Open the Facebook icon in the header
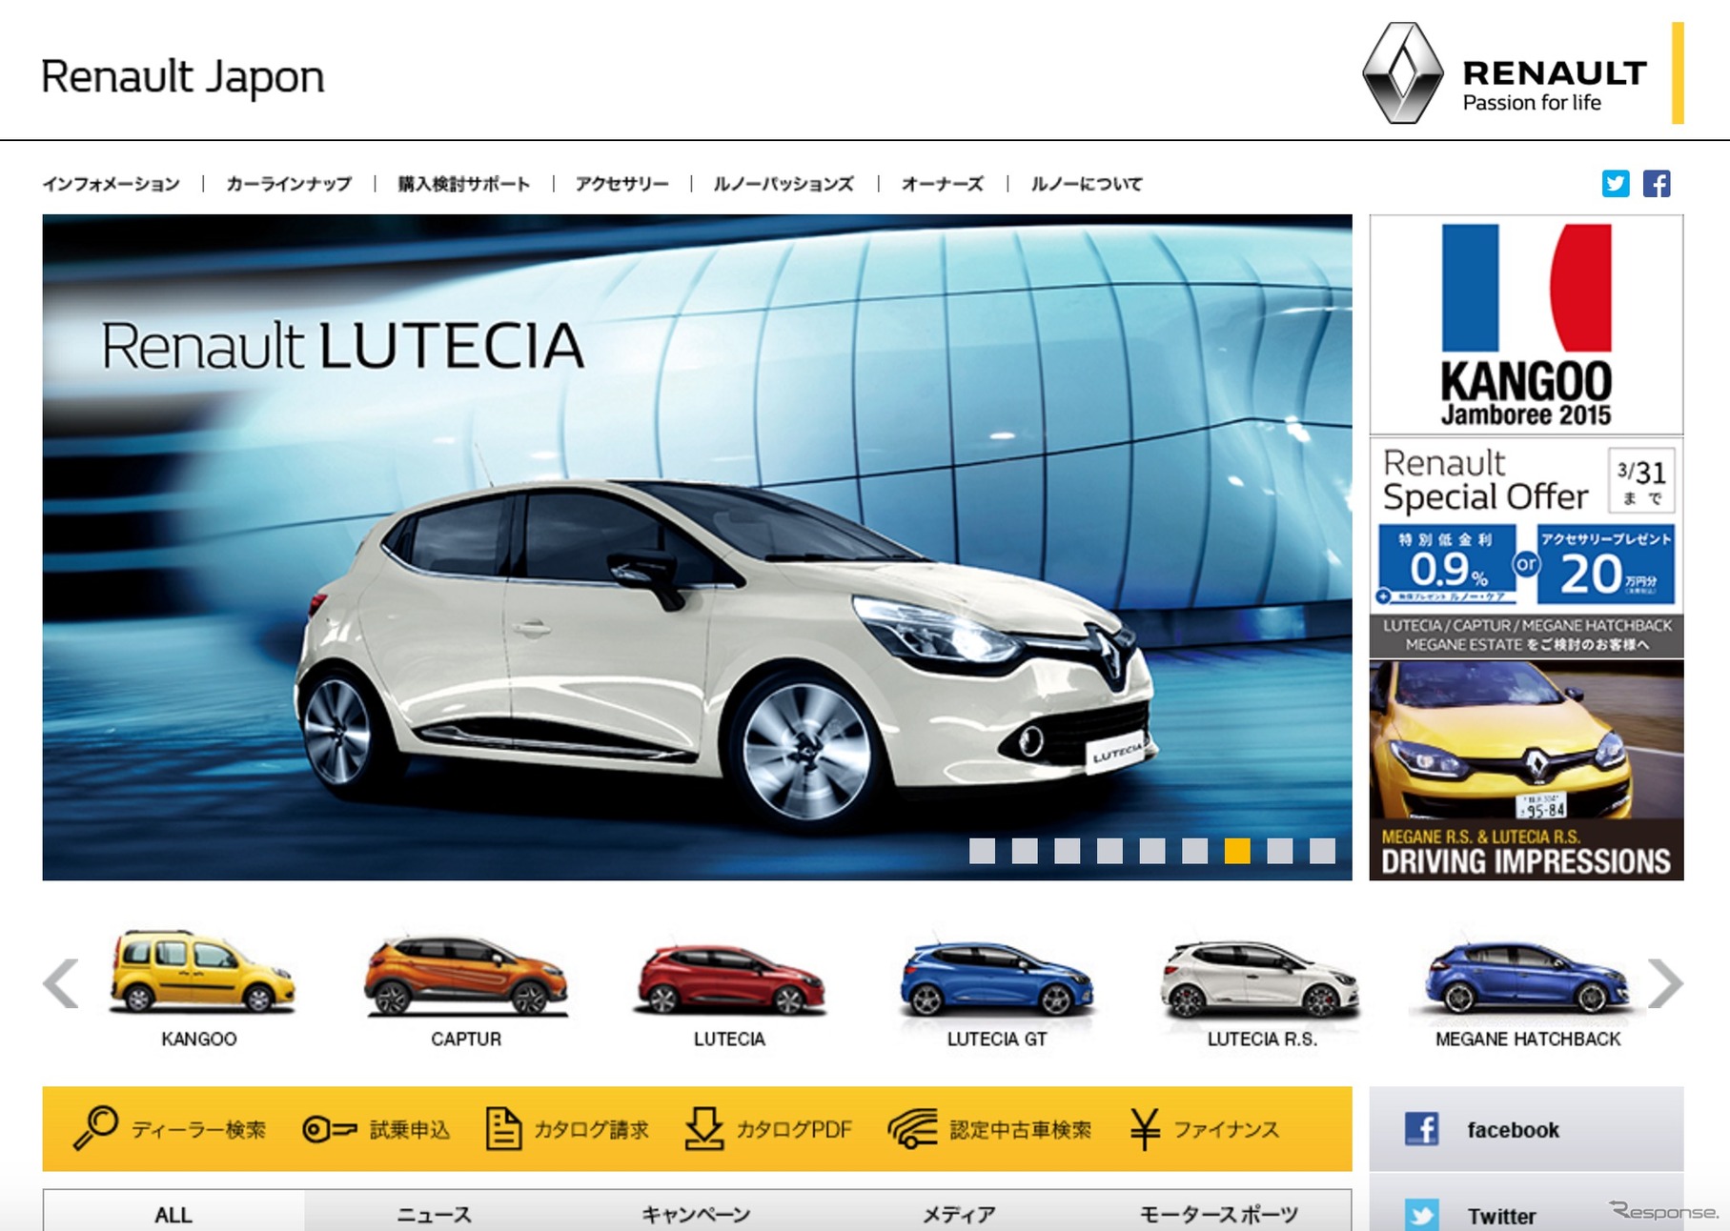The height and width of the screenshot is (1231, 1730). (x=1657, y=183)
